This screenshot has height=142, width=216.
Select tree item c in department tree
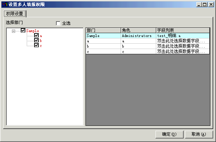click(x=41, y=46)
